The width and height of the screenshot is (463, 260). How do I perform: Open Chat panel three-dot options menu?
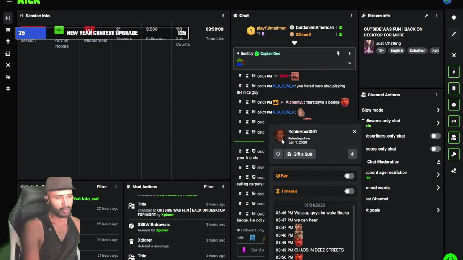click(x=351, y=16)
